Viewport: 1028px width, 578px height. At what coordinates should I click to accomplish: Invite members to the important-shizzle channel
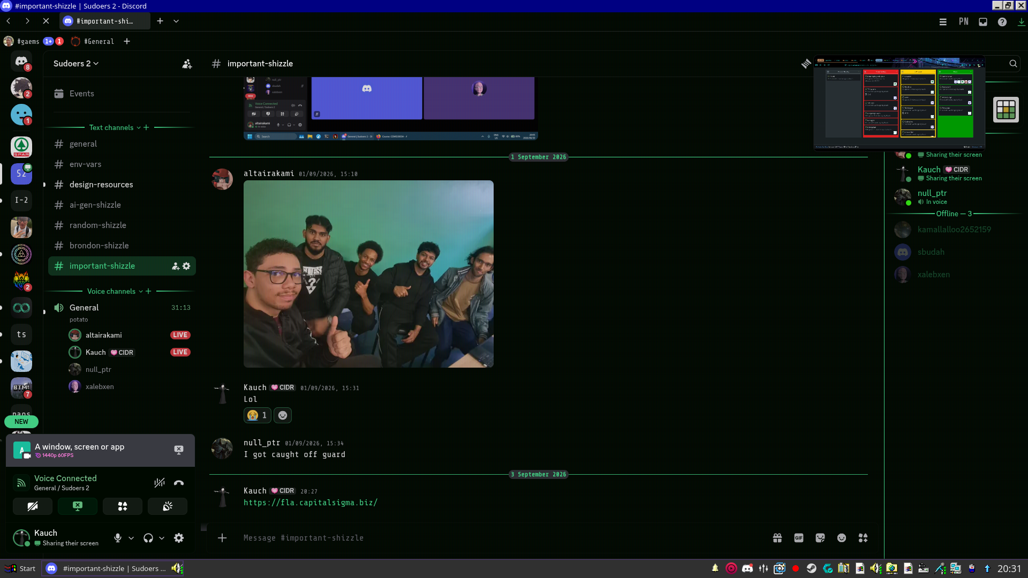pos(175,266)
